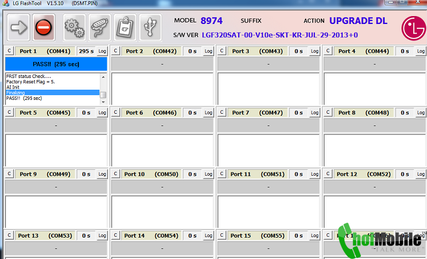Open the Log for Port 10
Image resolution: width=427 pixels, height=259 pixels.
click(x=208, y=174)
